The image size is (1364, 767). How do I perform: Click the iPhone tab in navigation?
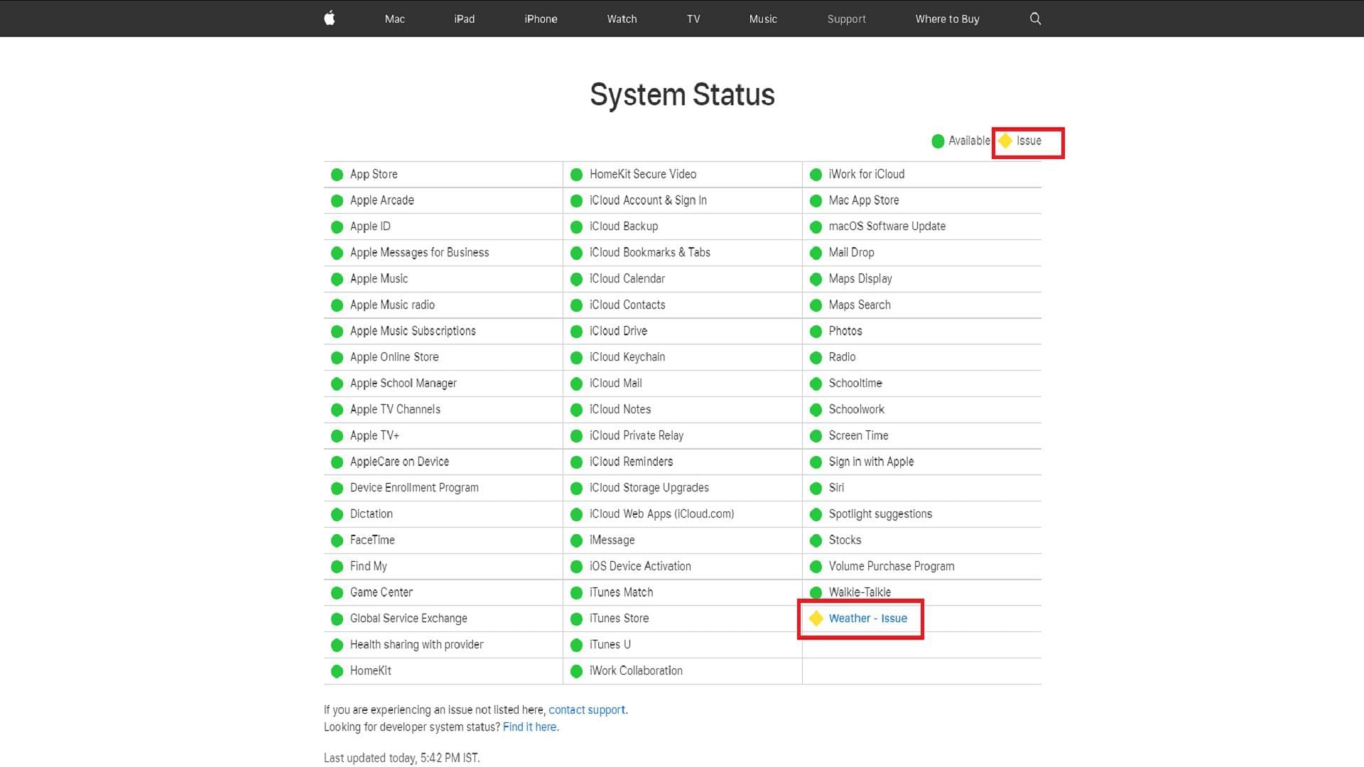pos(541,18)
